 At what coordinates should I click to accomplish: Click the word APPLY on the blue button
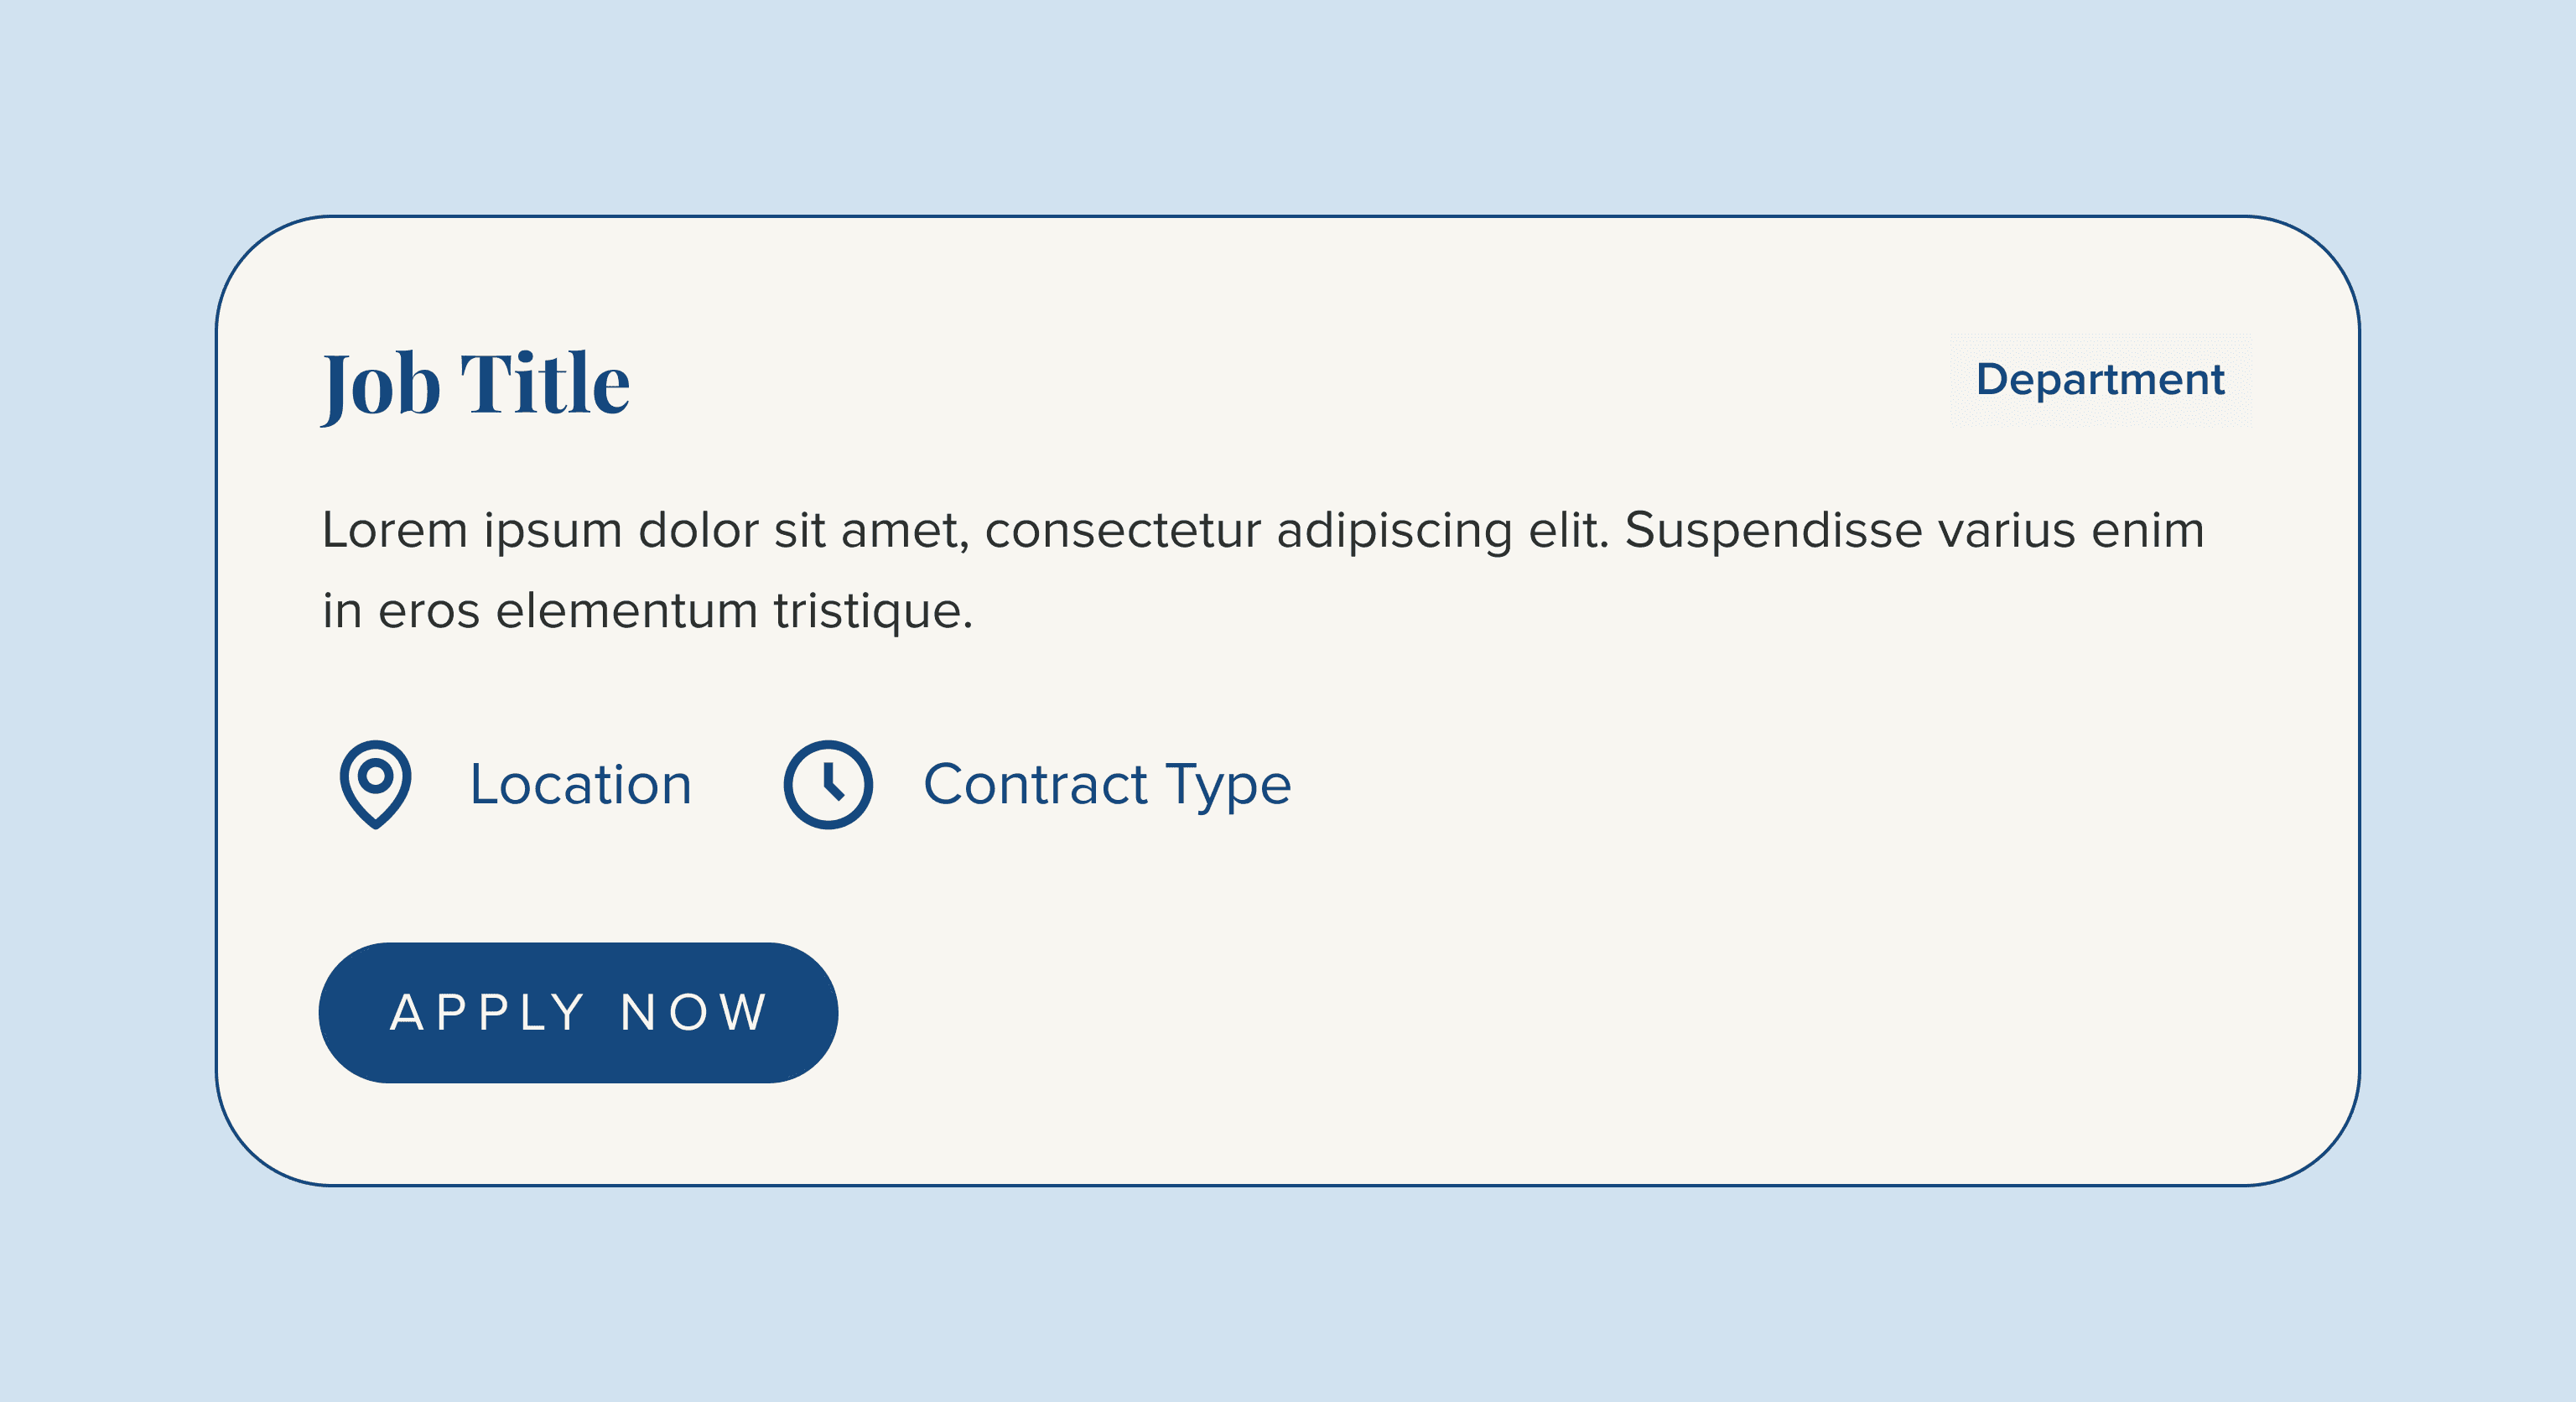[488, 1012]
